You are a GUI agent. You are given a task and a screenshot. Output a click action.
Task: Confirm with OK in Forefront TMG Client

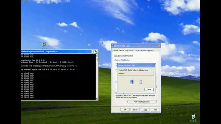point(125,110)
